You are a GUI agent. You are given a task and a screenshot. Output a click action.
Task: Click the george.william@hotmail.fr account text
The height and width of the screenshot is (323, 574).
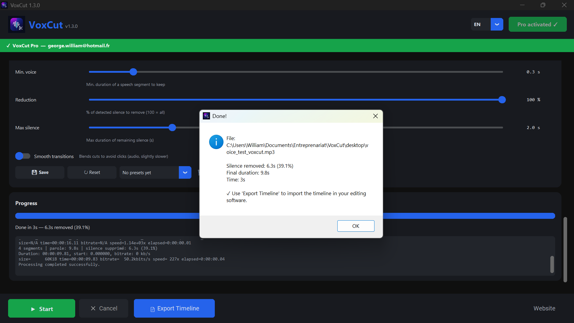pos(79,46)
